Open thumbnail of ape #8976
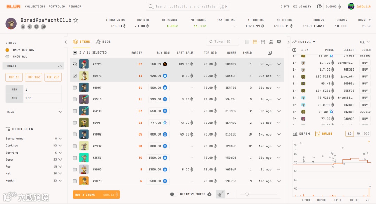Viewport: 376px width, 204px height. (x=84, y=76)
